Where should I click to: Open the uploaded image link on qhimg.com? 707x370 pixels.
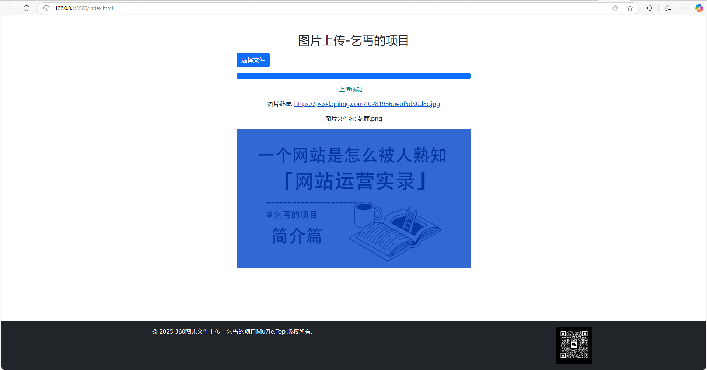[367, 104]
